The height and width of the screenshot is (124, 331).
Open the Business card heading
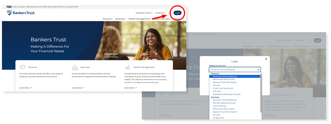(x=85, y=67)
